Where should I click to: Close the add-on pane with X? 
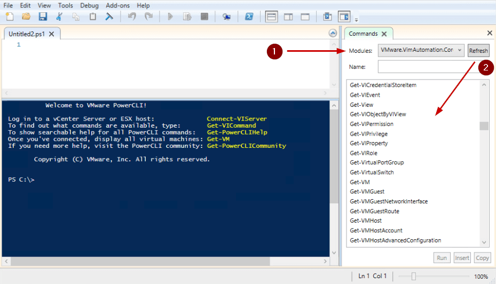[490, 33]
